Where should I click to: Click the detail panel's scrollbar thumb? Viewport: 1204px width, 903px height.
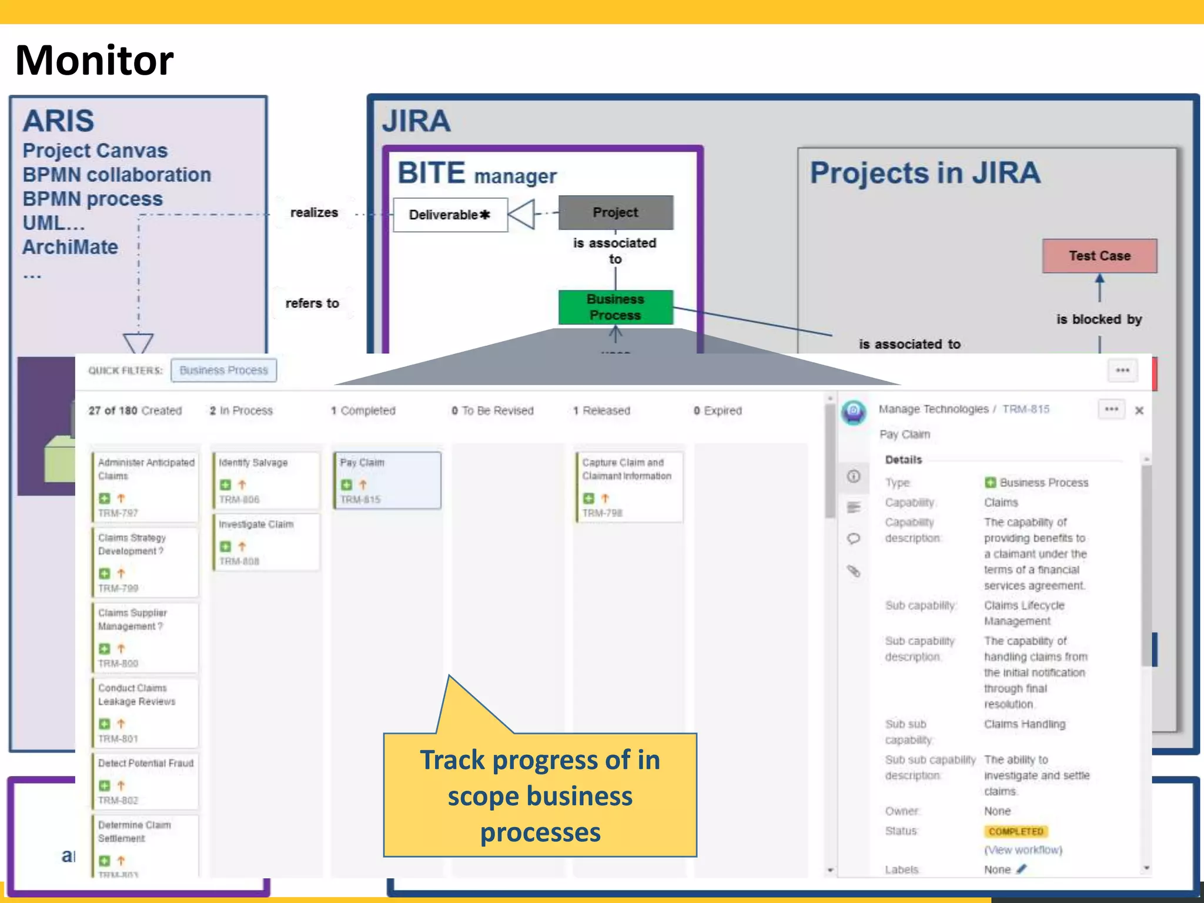pos(1146,564)
